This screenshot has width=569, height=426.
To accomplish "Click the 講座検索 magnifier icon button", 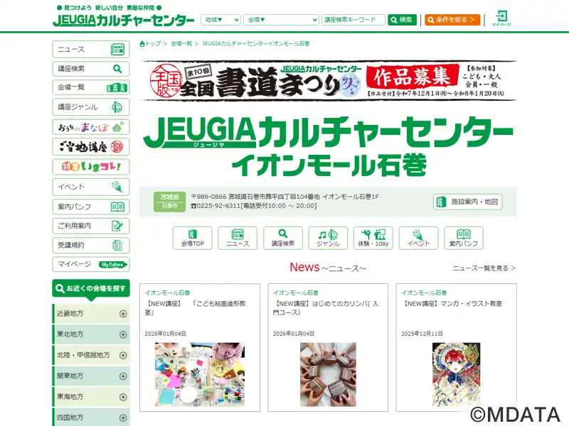I will click(x=282, y=238).
